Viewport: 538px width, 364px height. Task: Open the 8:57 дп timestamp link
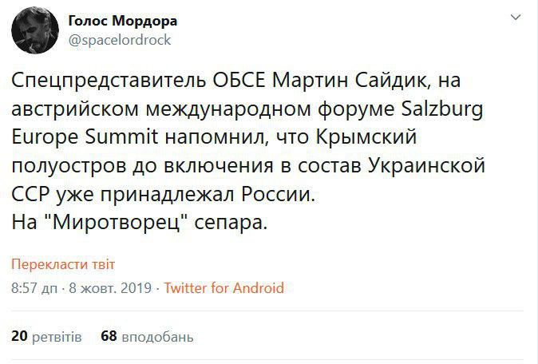[34, 288]
